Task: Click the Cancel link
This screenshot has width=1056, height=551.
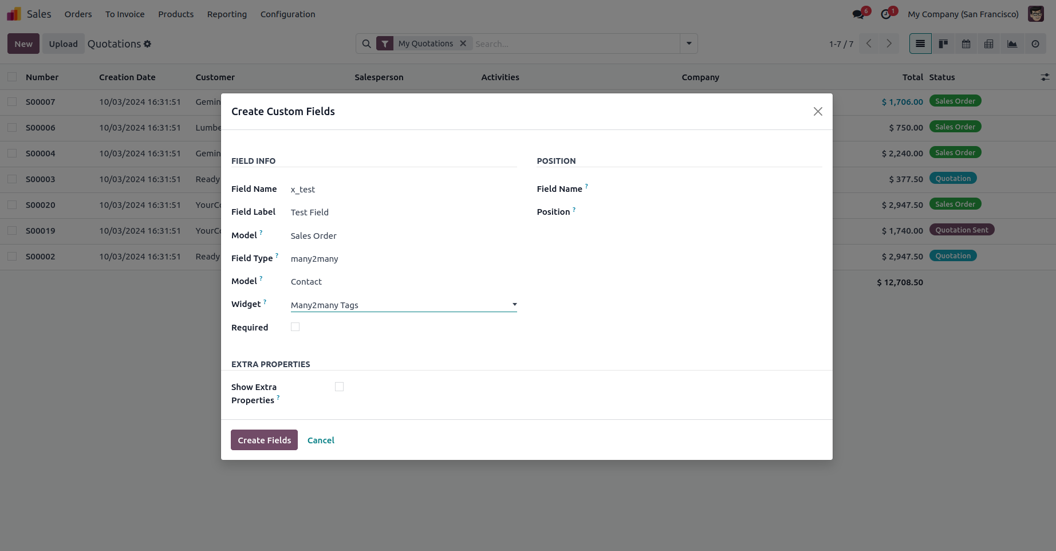Action: [321, 440]
